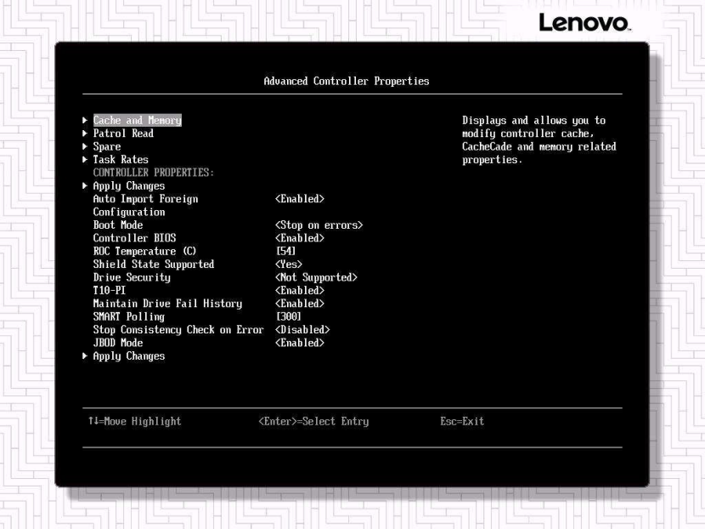
Task: Expand the Spare options entry
Action: click(106, 146)
